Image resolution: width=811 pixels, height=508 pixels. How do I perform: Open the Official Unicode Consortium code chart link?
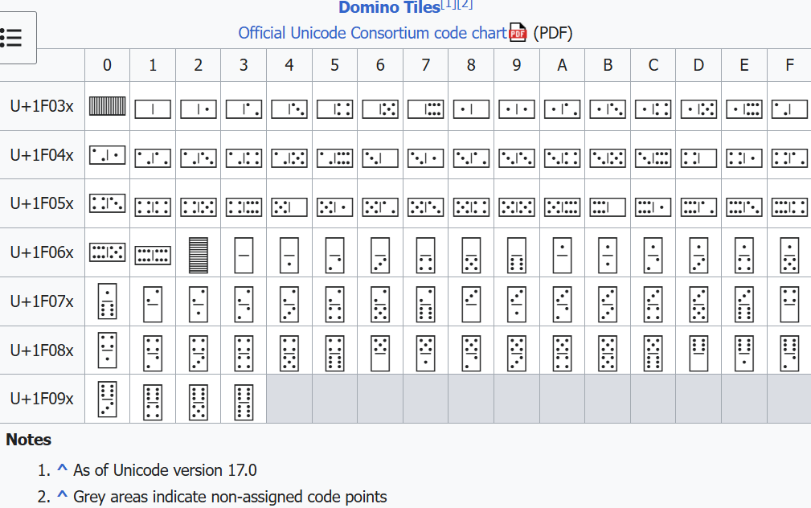[x=372, y=33]
